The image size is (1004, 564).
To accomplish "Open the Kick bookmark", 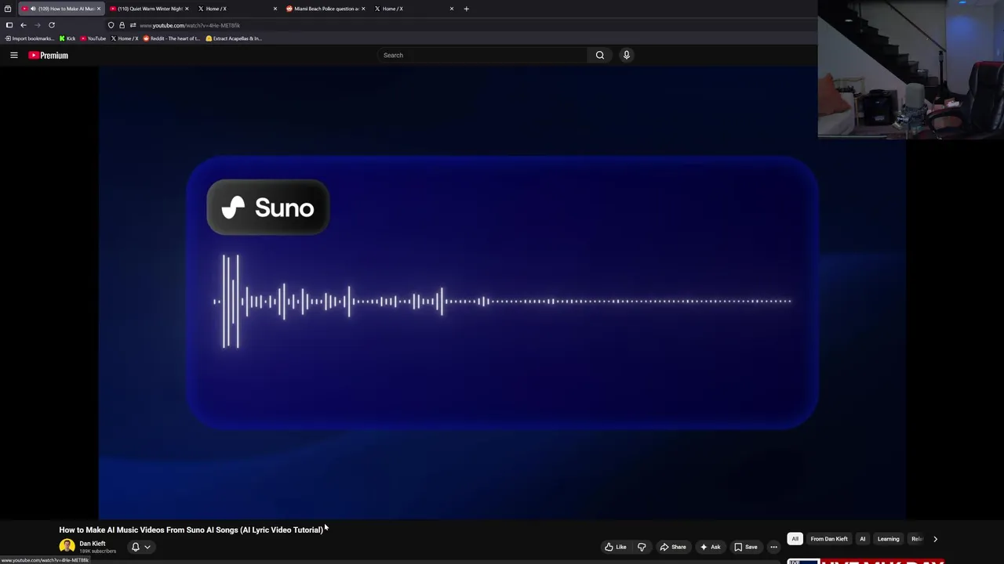I will 67,38.
